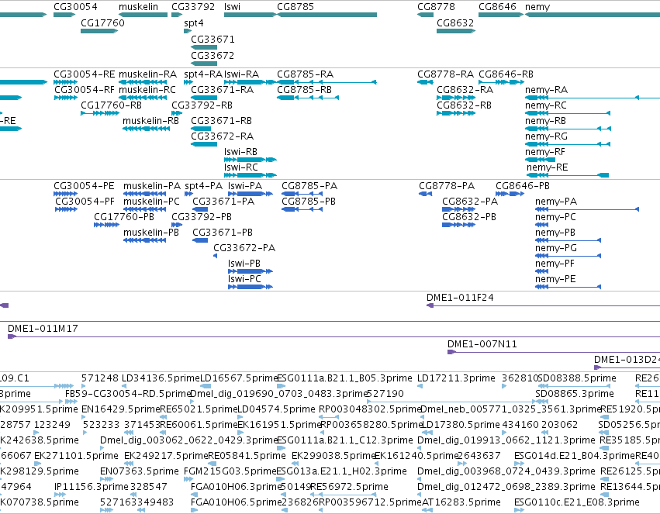Open the CG8778 gene
The height and width of the screenshot is (514, 660).
(425, 15)
